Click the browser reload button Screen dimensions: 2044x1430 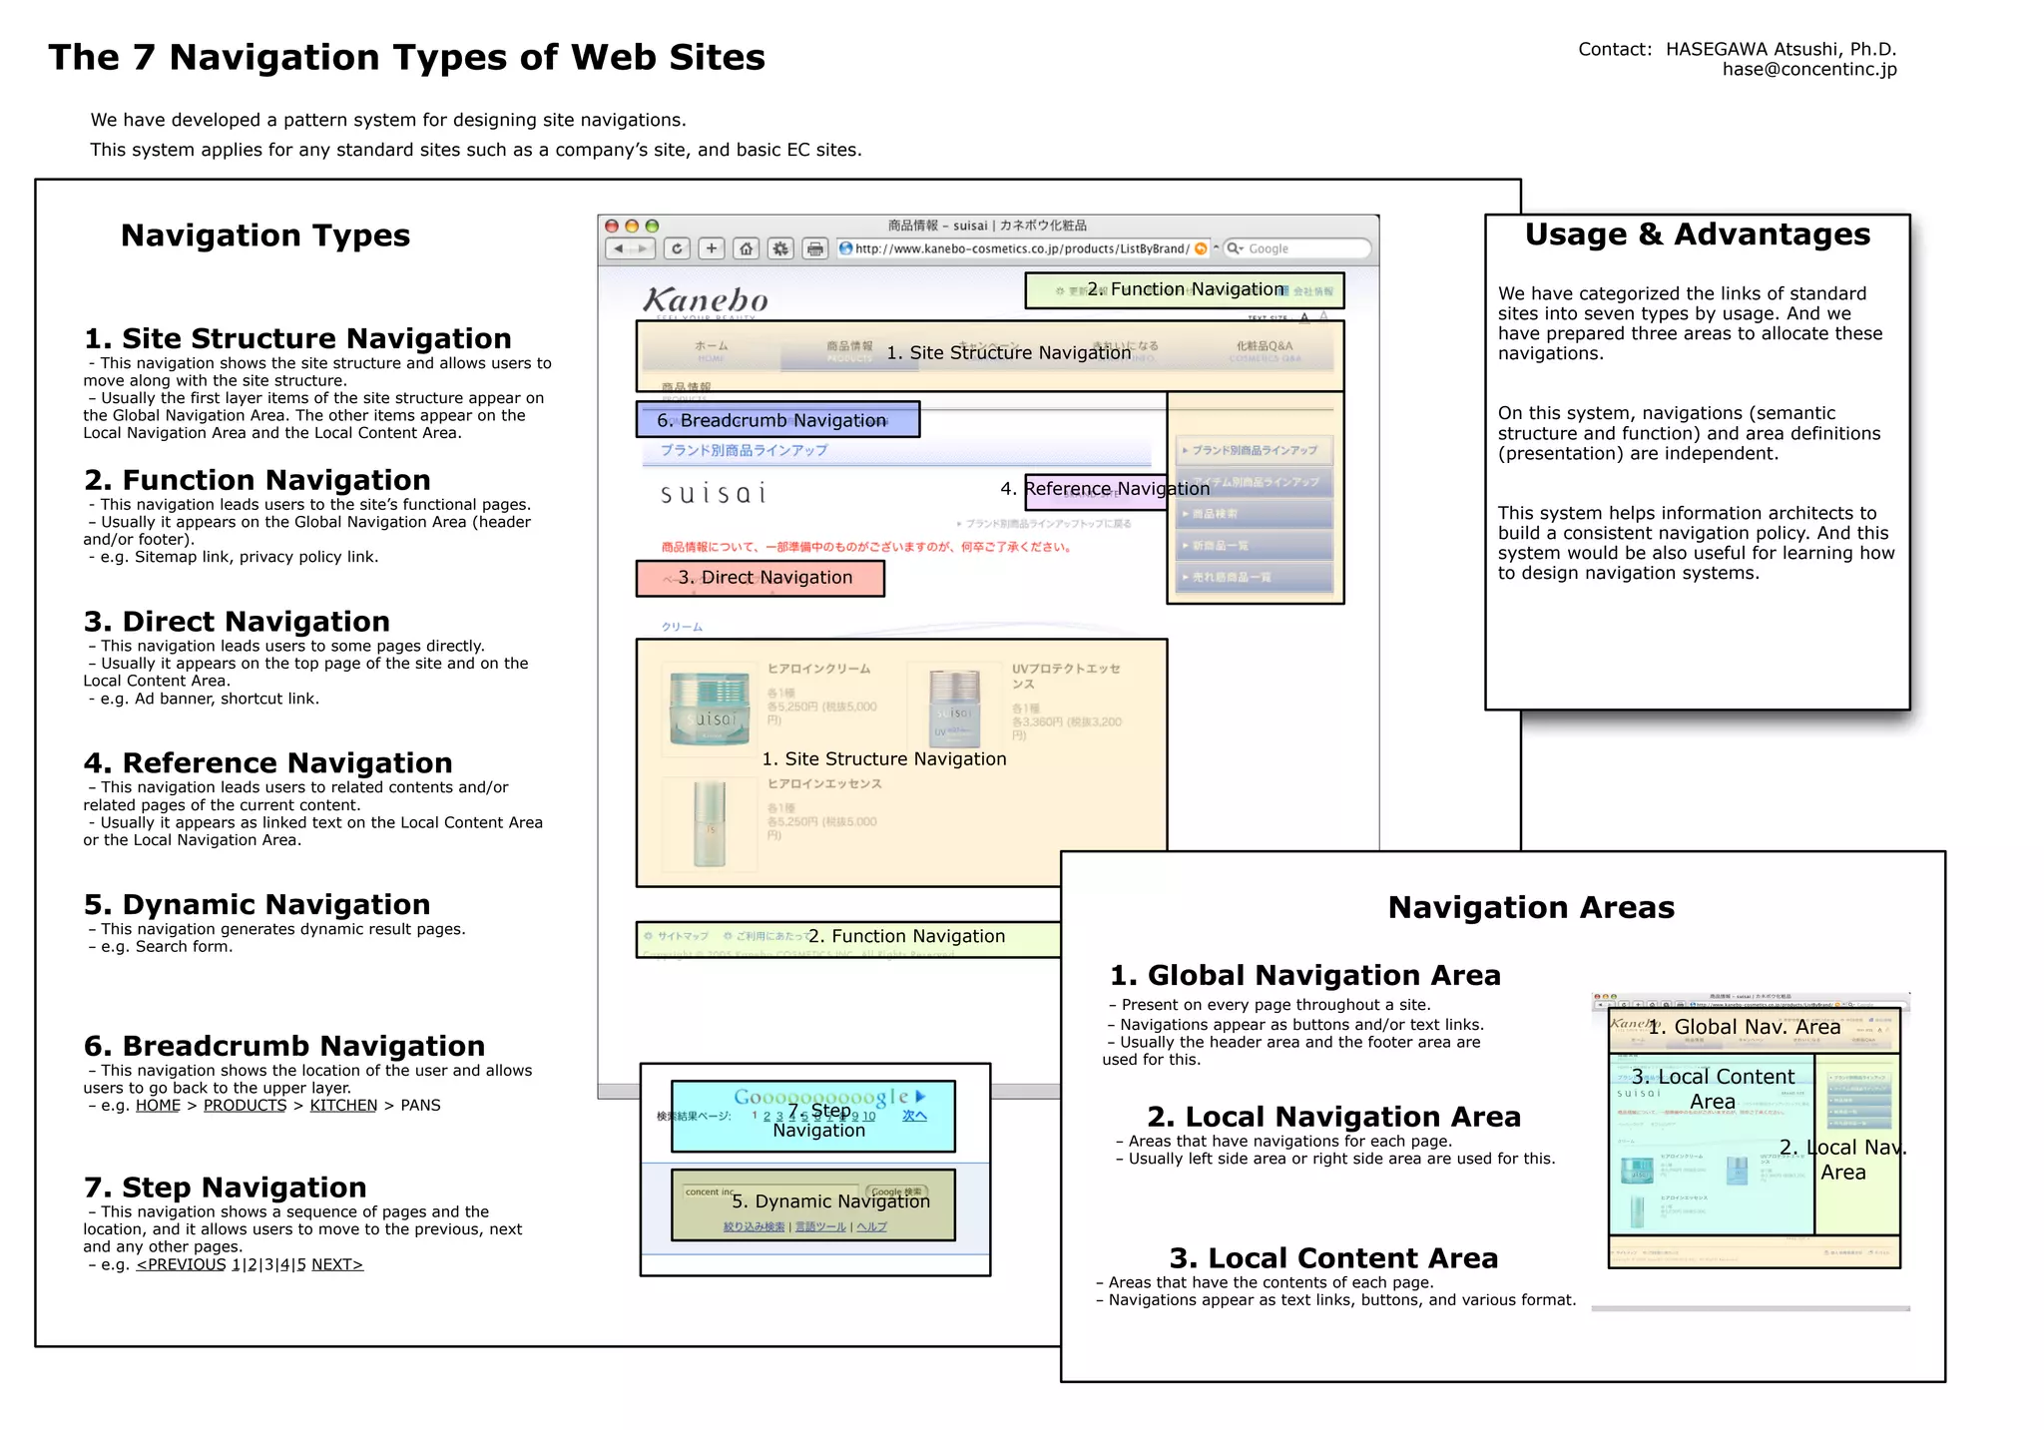[x=677, y=248]
